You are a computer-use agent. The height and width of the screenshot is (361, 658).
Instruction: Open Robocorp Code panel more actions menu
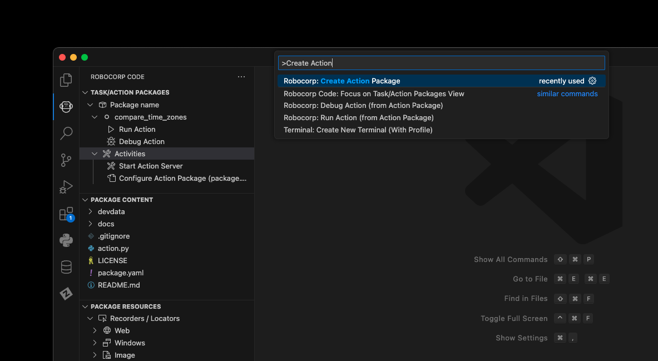(241, 77)
